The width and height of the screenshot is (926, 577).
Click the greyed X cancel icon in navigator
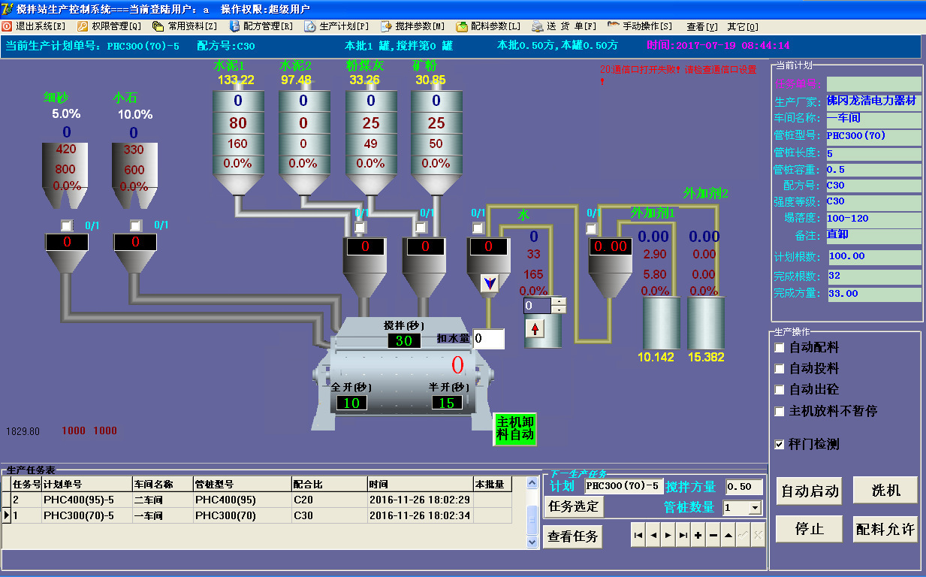[x=758, y=535]
